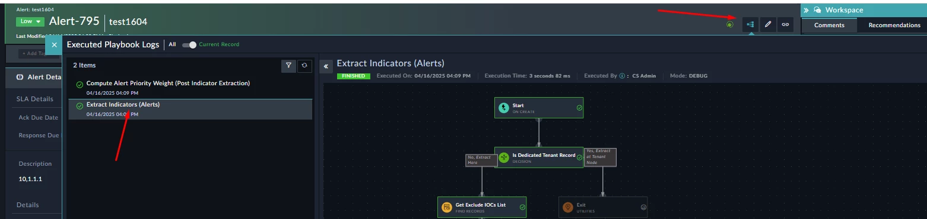Click the 'Yes, Extract at Tenant Node' label

(600, 157)
